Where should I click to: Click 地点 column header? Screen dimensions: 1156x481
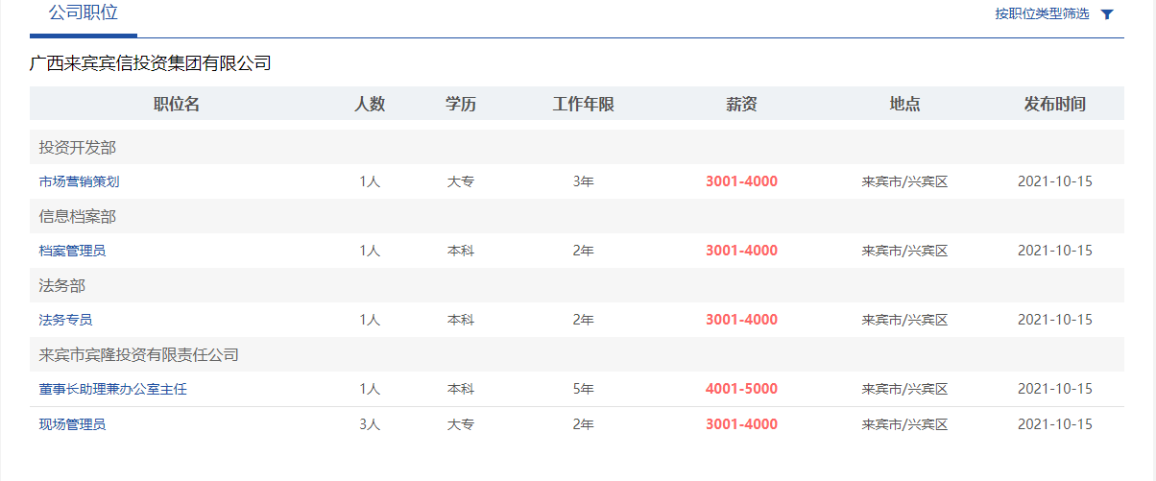pos(904,105)
